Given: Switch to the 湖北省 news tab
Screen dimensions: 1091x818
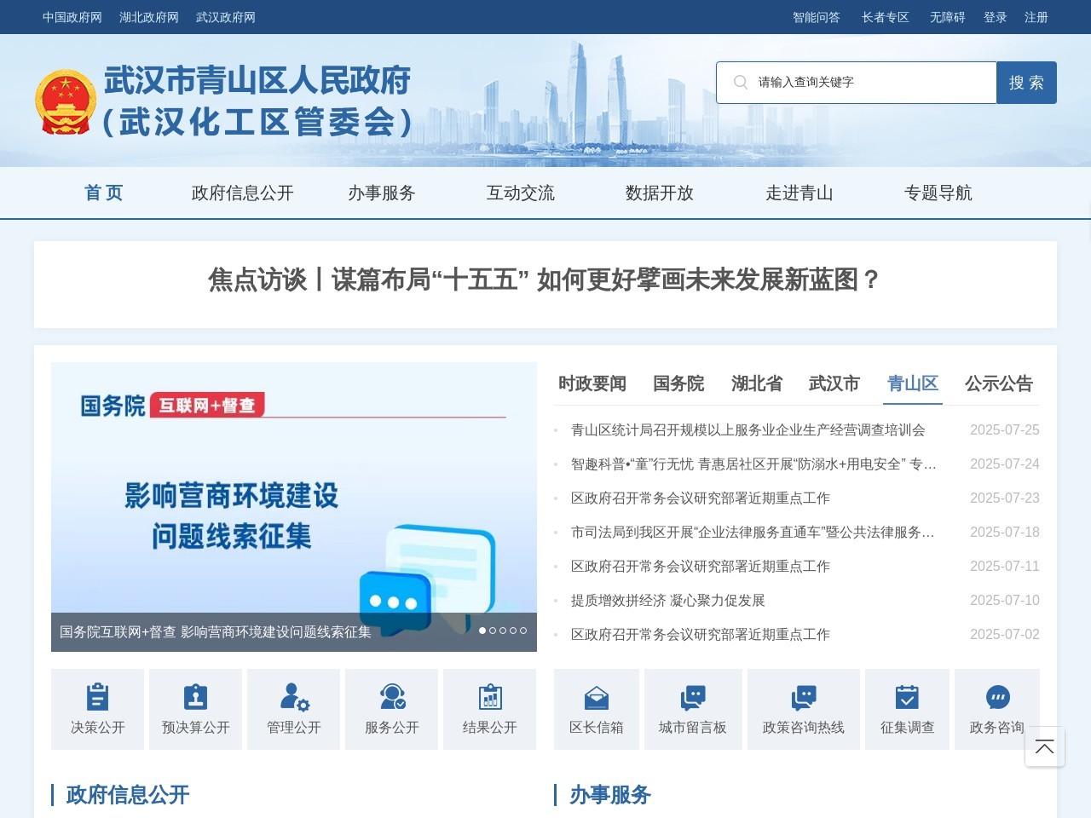Looking at the screenshot, I should pyautogui.click(x=757, y=383).
